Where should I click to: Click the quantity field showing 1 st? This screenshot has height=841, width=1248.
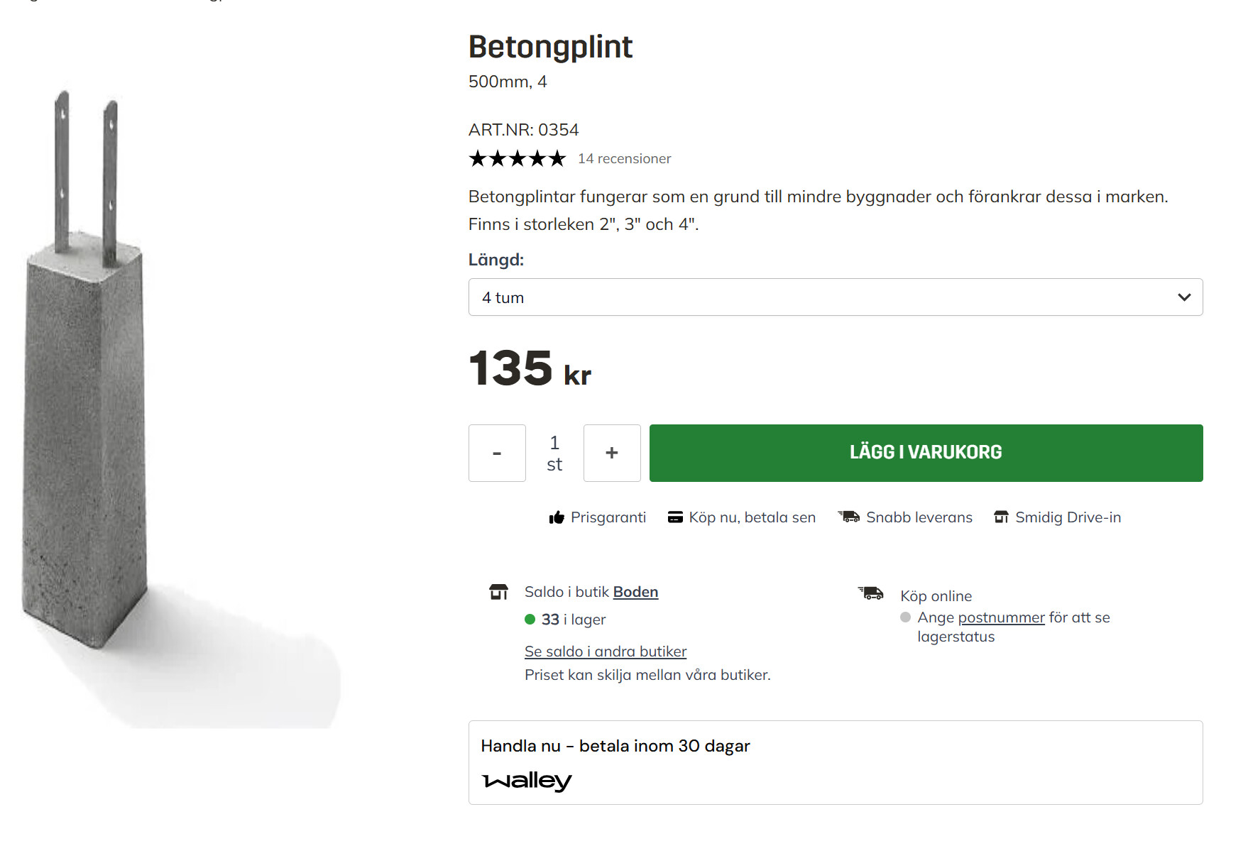coord(554,453)
